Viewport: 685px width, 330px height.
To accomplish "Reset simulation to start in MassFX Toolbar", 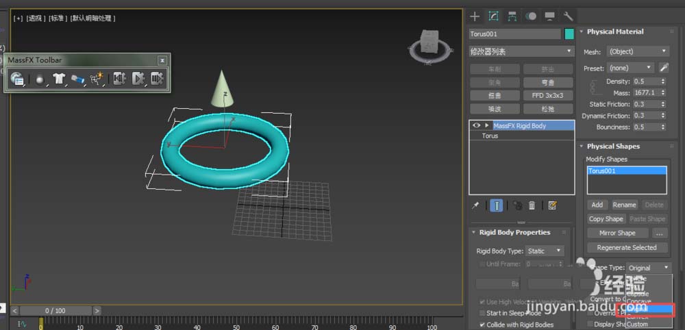I will pos(119,79).
